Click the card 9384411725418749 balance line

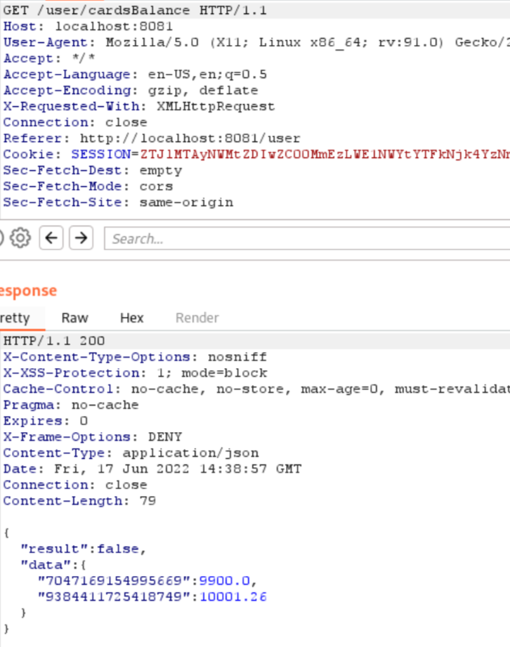click(152, 596)
